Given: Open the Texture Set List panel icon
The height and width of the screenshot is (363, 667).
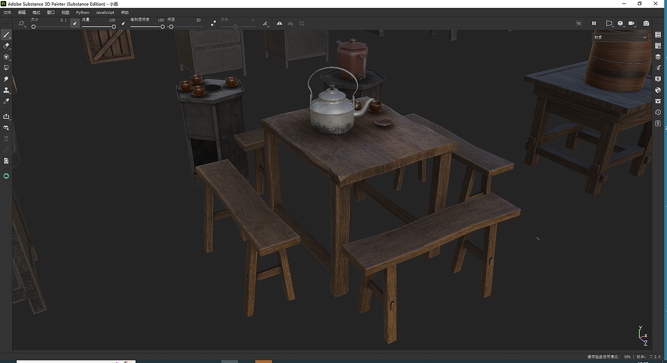Looking at the screenshot, I should pyautogui.click(x=658, y=35).
